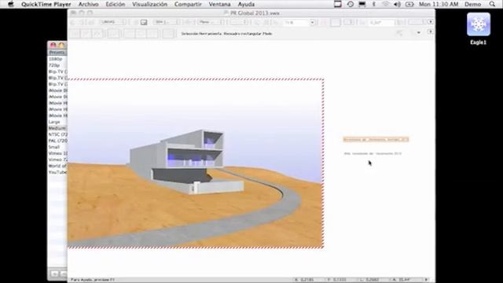Click the arrow at view bar right end
Viewport: 503px width, 283px height.
tap(431, 22)
